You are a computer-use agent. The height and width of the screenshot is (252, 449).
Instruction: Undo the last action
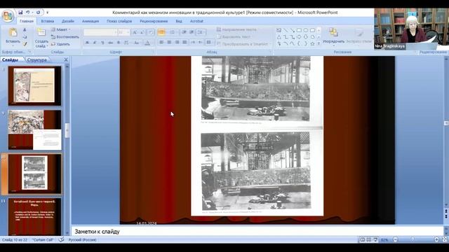pos(28,13)
